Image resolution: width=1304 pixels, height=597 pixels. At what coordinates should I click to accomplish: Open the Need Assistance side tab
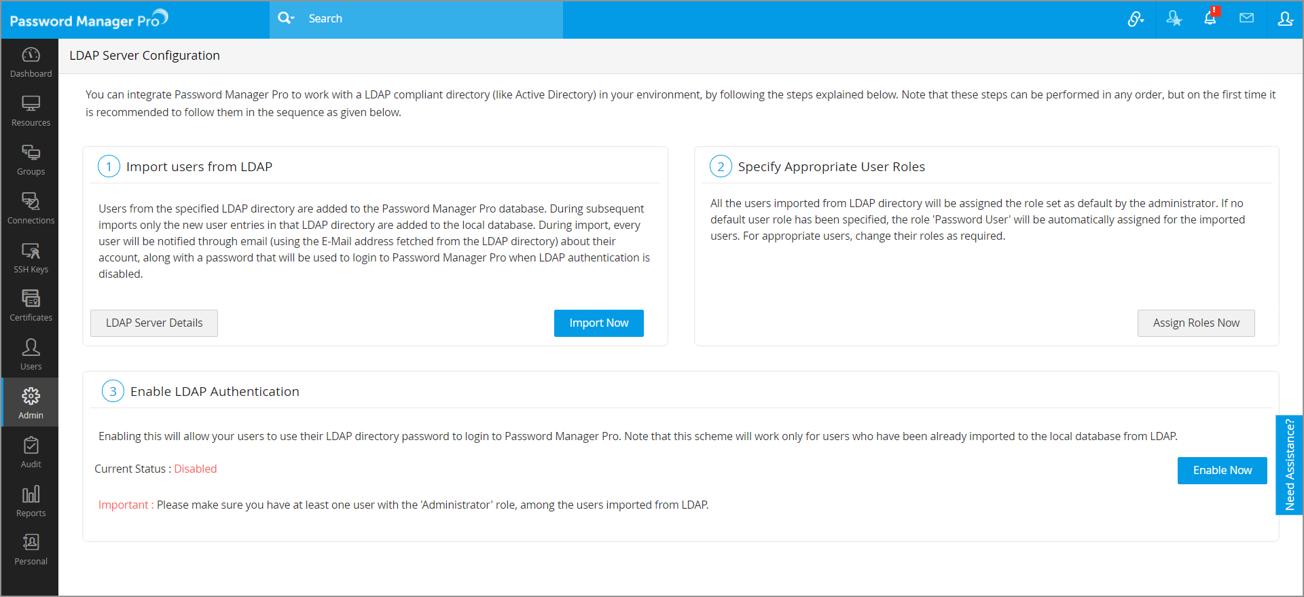click(x=1289, y=465)
